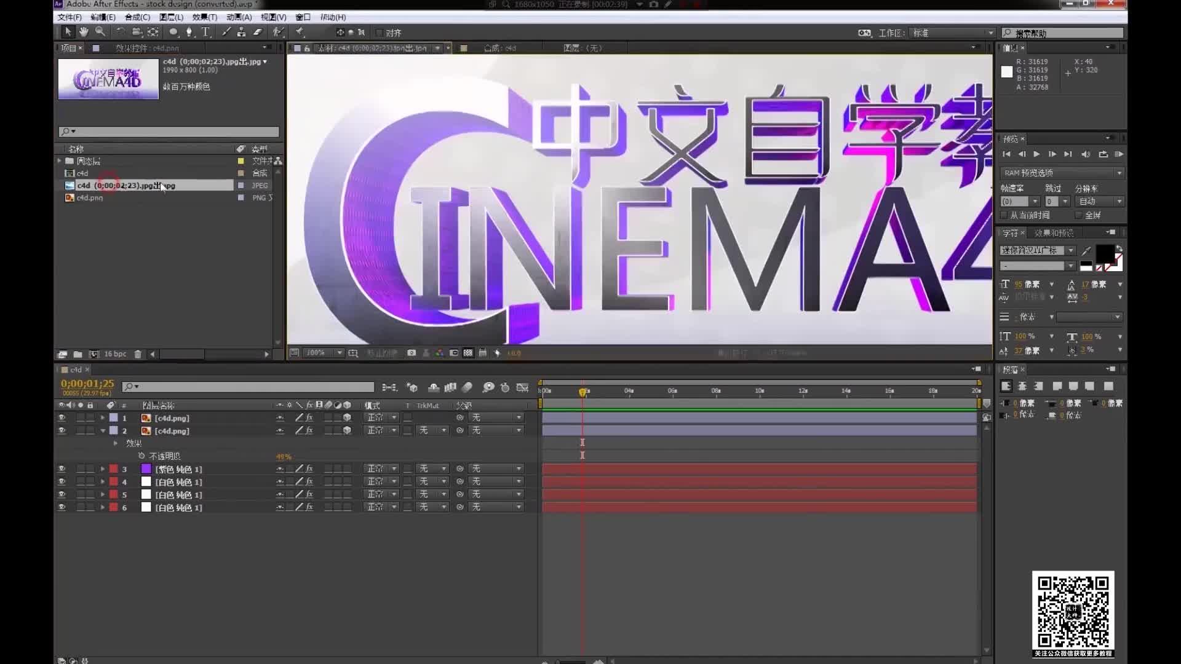Screen dimensions: 1181x664
Task: Select the Clone Stamp tool
Action: pos(242,32)
